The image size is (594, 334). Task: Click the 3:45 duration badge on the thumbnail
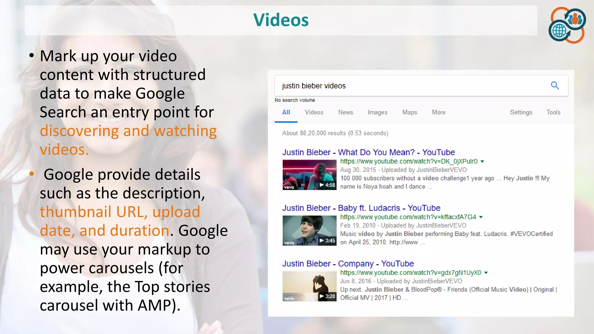tap(327, 241)
